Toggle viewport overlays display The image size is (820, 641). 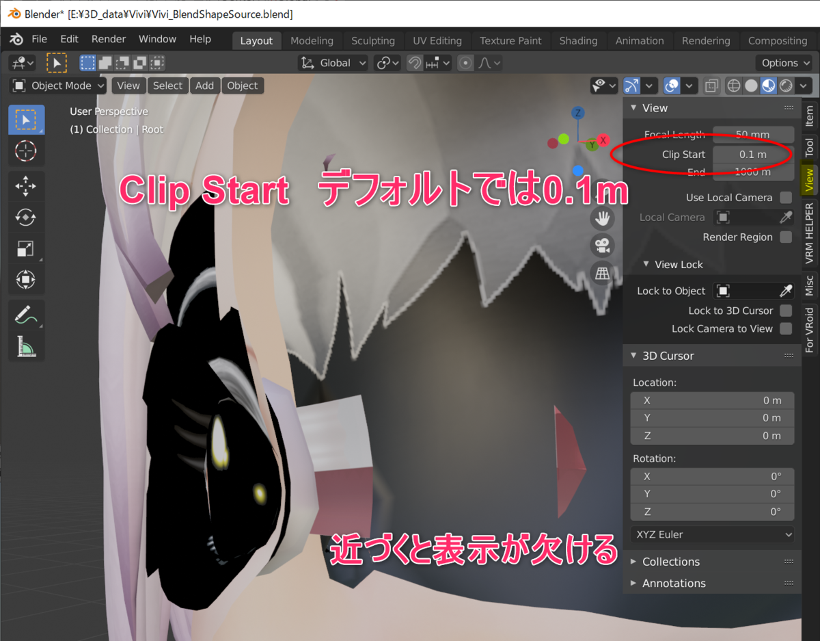click(x=672, y=86)
